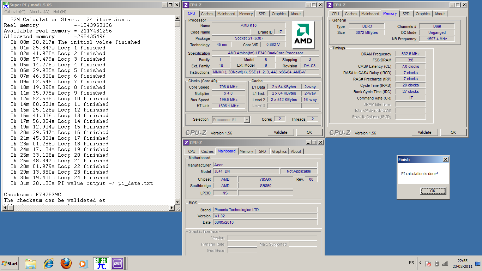Click scroll-down arrow in Super PI
The height and width of the screenshot is (271, 482).
pyautogui.click(x=177, y=202)
